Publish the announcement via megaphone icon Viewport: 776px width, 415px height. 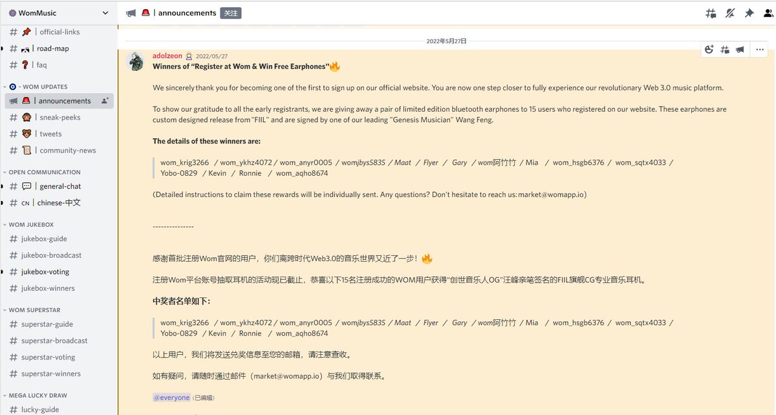coord(740,49)
